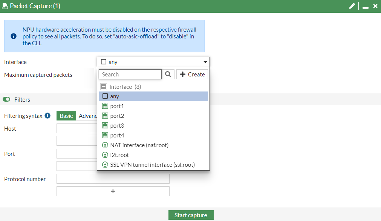The width and height of the screenshot is (381, 221).
Task: Click the port2 interface icon
Action: tap(105, 116)
